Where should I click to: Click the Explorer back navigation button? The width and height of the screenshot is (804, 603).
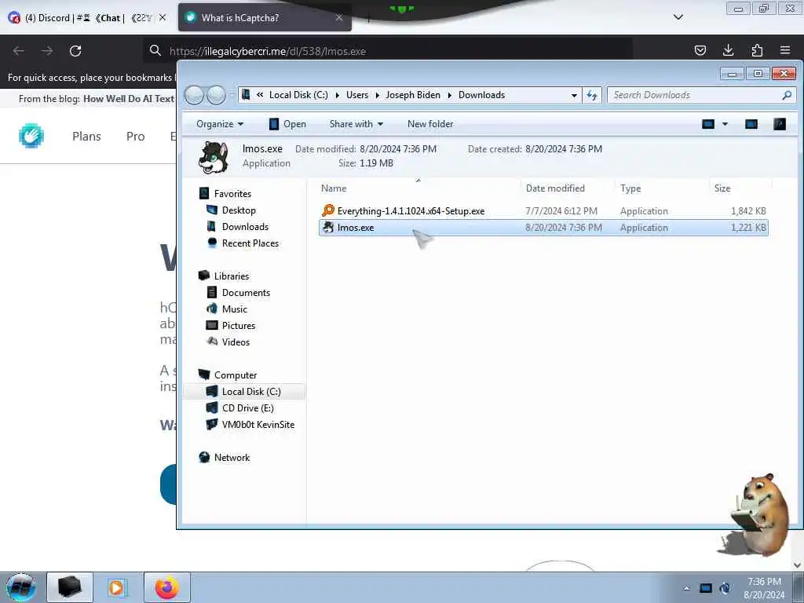[195, 95]
